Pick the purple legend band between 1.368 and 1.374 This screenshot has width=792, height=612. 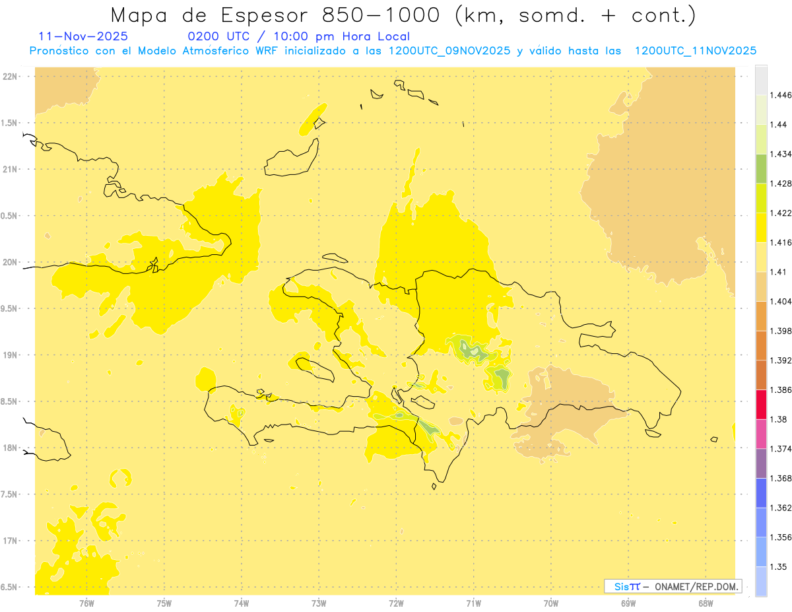click(761, 463)
